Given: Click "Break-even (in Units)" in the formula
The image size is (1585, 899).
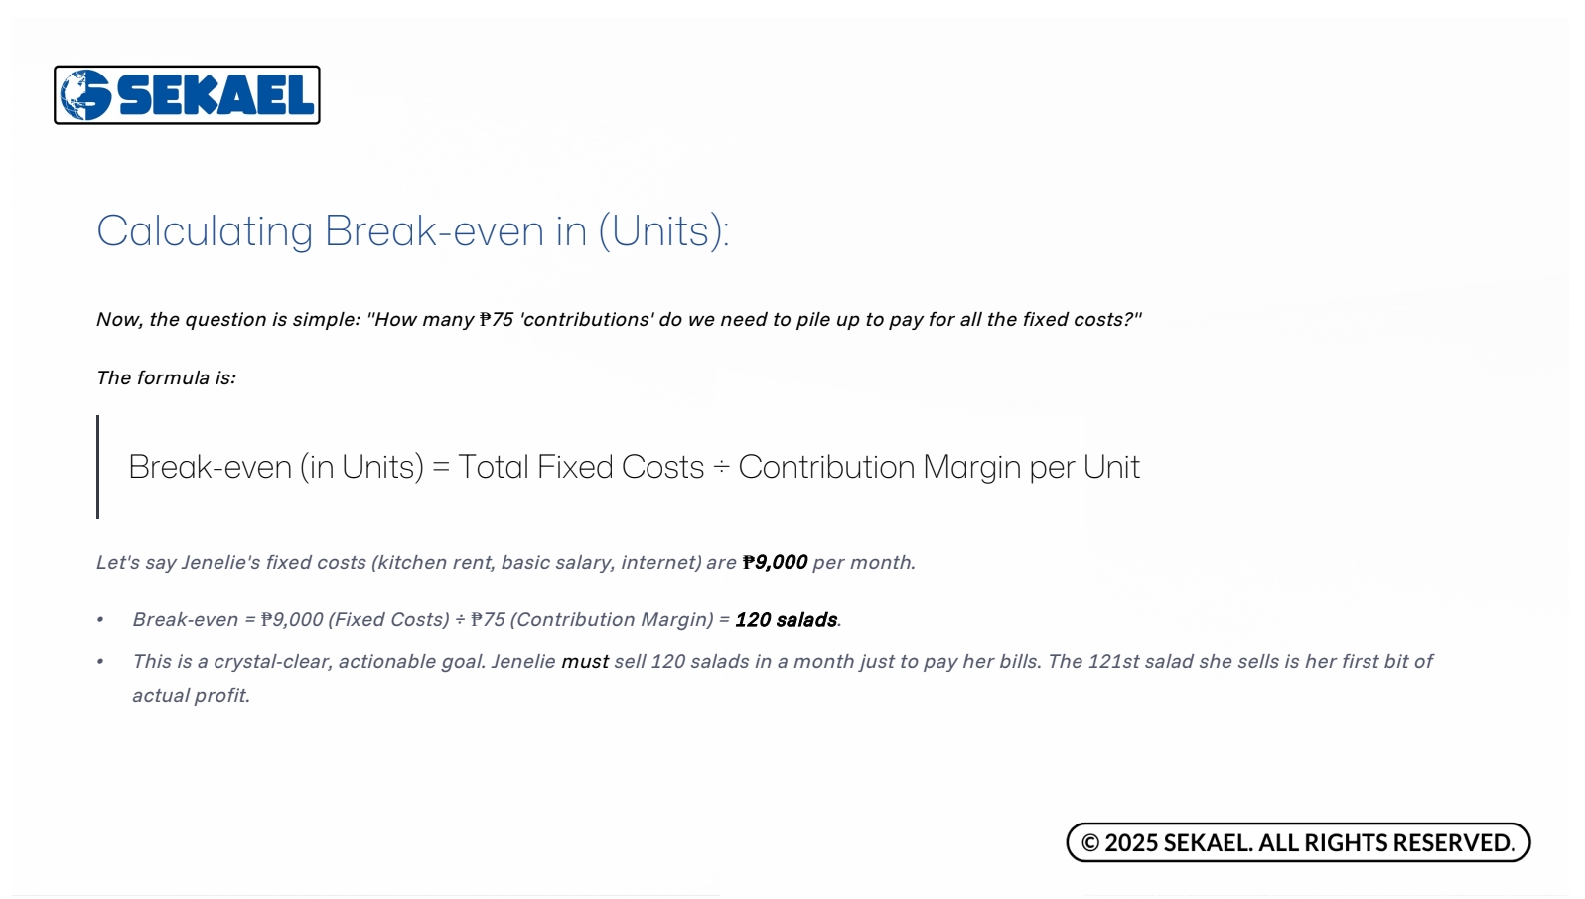Looking at the screenshot, I should (276, 467).
